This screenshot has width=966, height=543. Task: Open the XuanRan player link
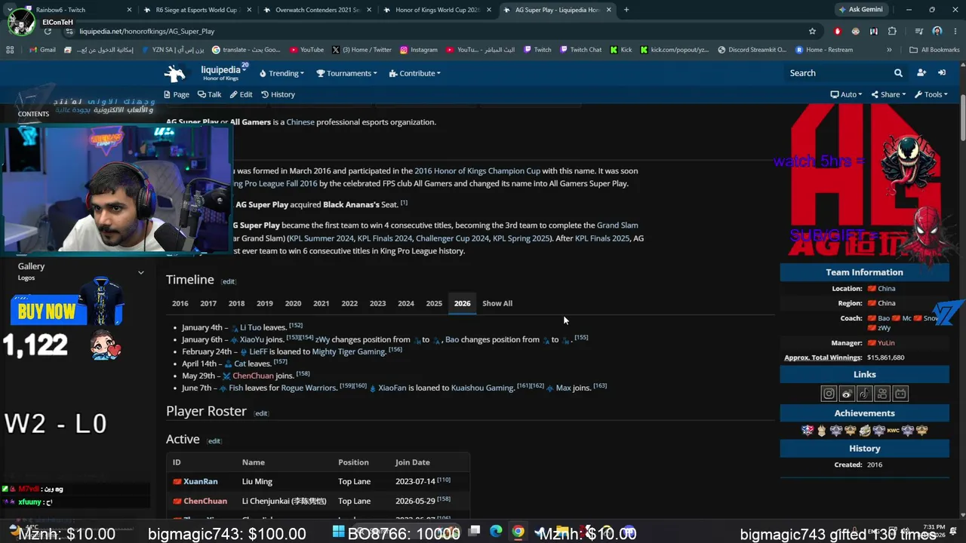(x=200, y=481)
